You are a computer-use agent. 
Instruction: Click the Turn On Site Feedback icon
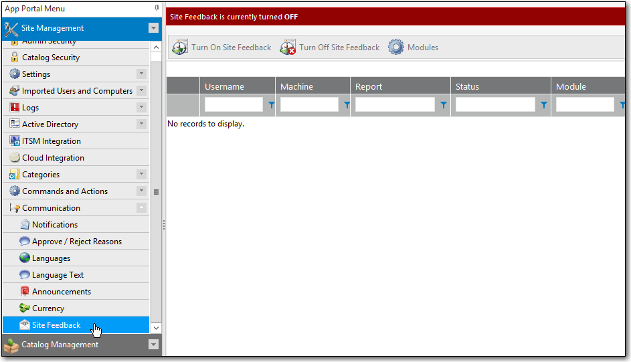180,48
